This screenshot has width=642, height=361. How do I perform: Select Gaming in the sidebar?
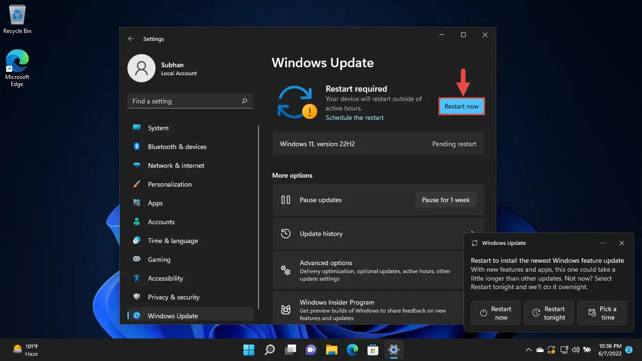coord(190,259)
